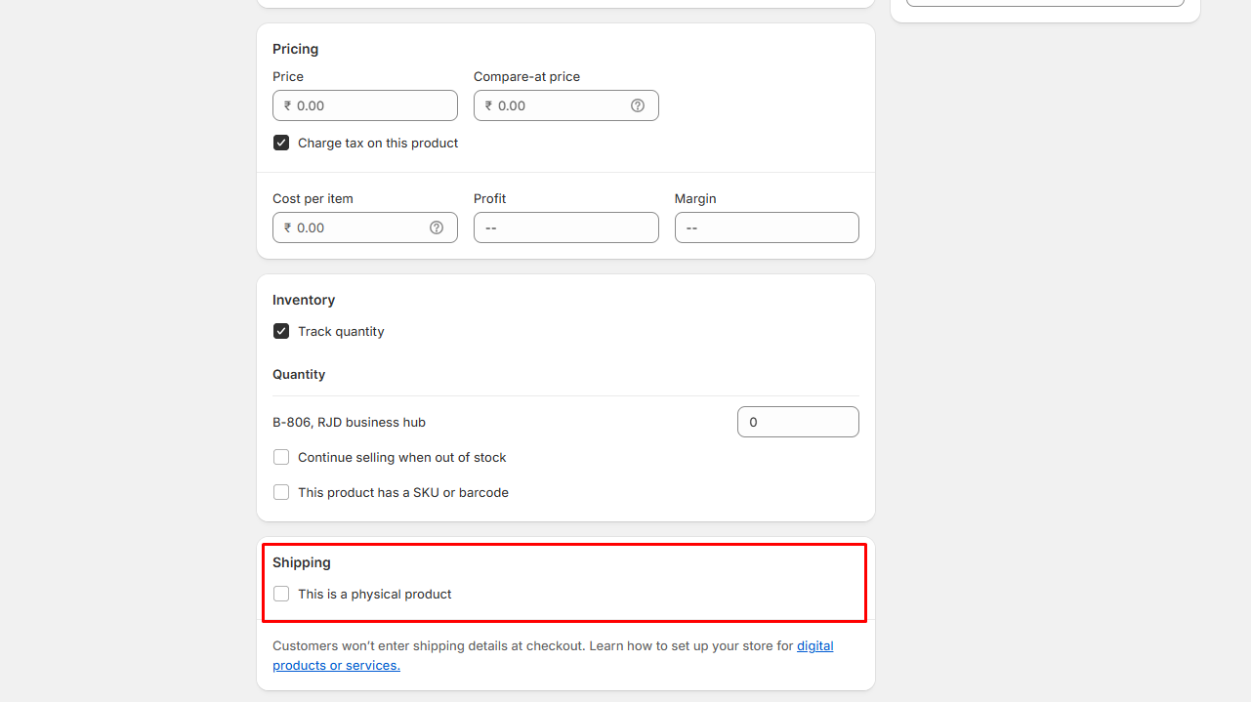
Task: Click the Margin field
Action: [767, 227]
